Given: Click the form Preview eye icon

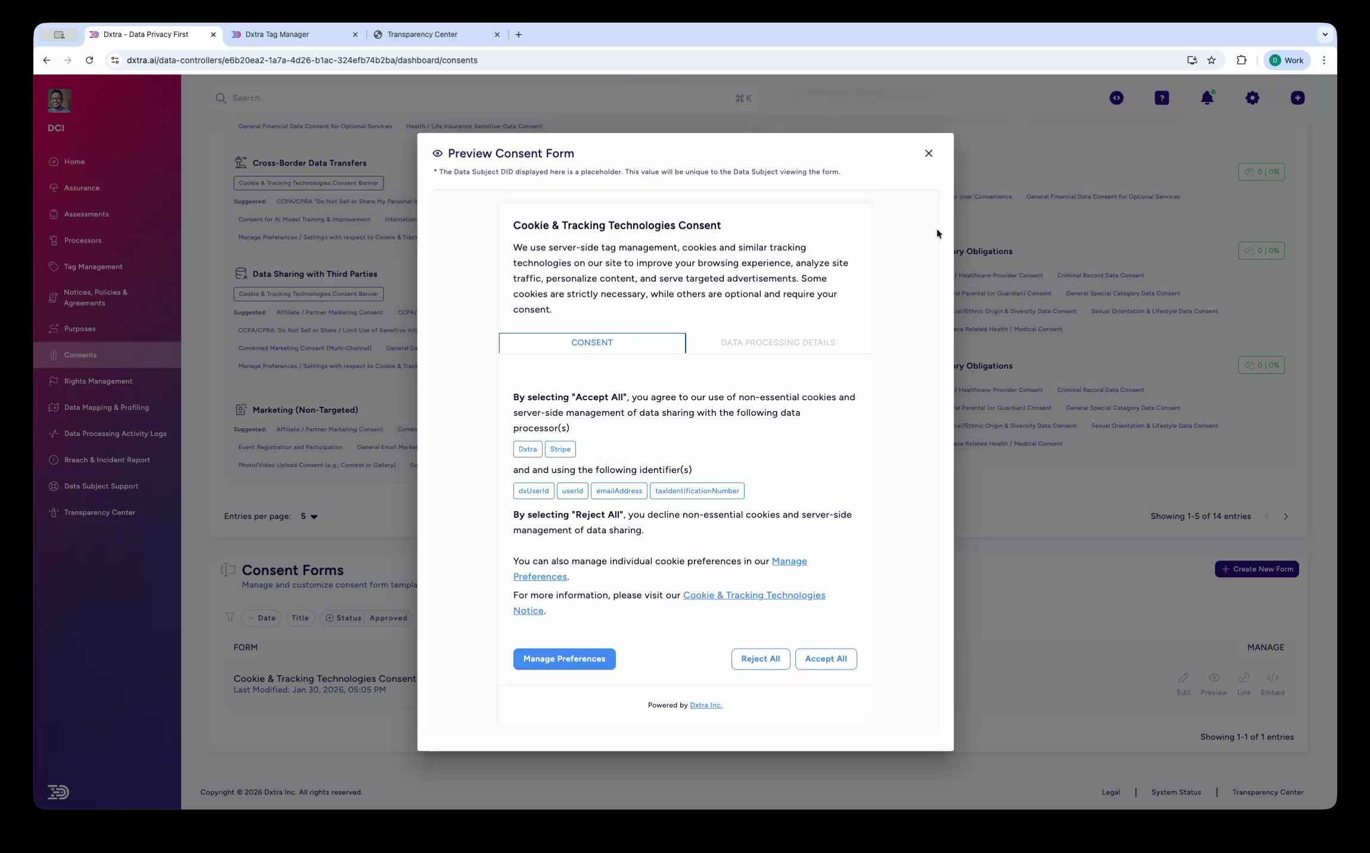Looking at the screenshot, I should [1213, 678].
